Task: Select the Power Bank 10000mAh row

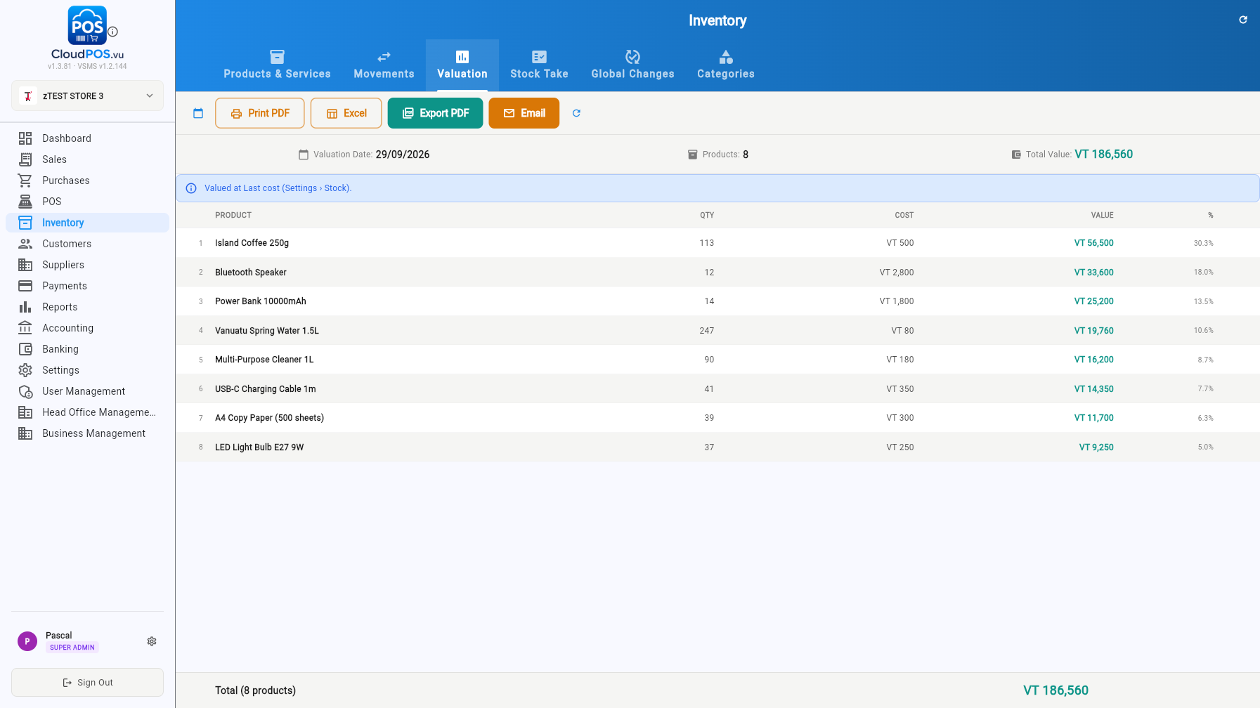Action: click(x=717, y=301)
